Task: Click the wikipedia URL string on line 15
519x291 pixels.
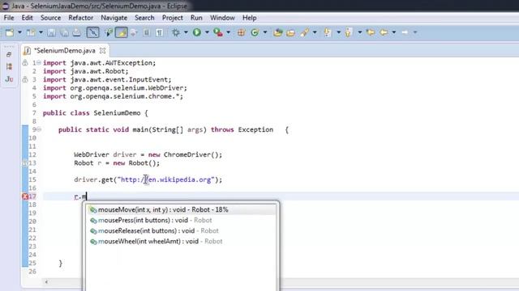Action: click(x=165, y=179)
